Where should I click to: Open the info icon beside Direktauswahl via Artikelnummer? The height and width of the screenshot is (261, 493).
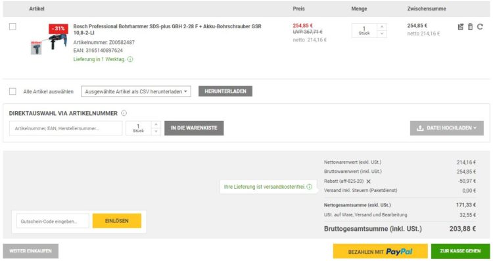point(124,113)
